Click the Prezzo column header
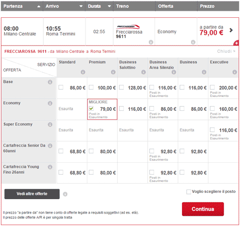 point(207,6)
